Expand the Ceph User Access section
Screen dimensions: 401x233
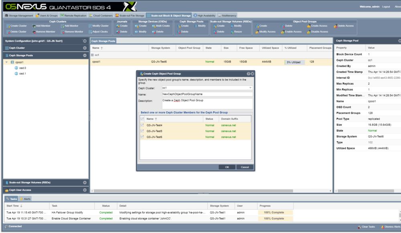pos(85,190)
